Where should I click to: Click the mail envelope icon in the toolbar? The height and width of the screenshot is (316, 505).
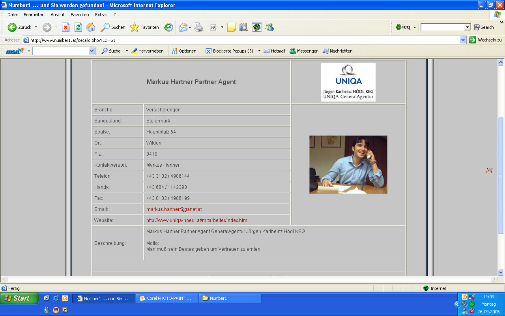183,27
